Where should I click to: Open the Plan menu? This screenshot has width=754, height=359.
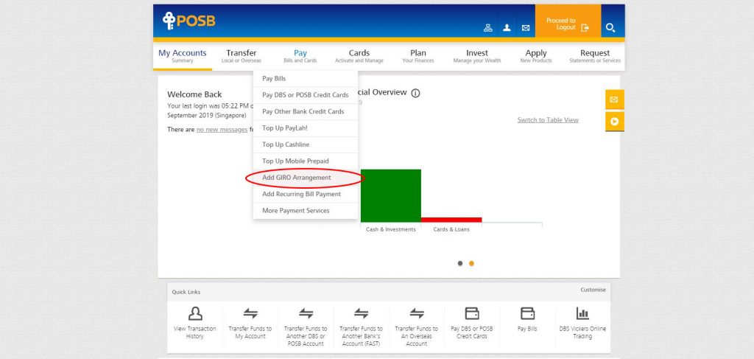[418, 56]
